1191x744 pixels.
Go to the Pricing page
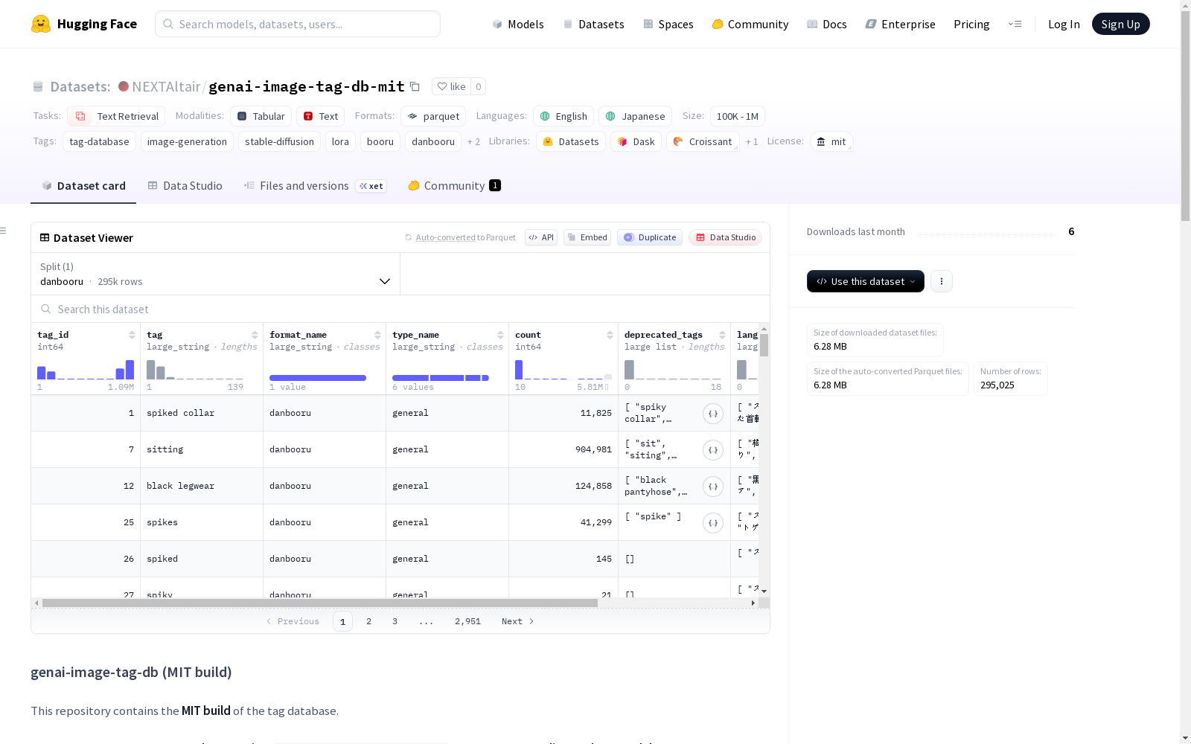coord(971,24)
